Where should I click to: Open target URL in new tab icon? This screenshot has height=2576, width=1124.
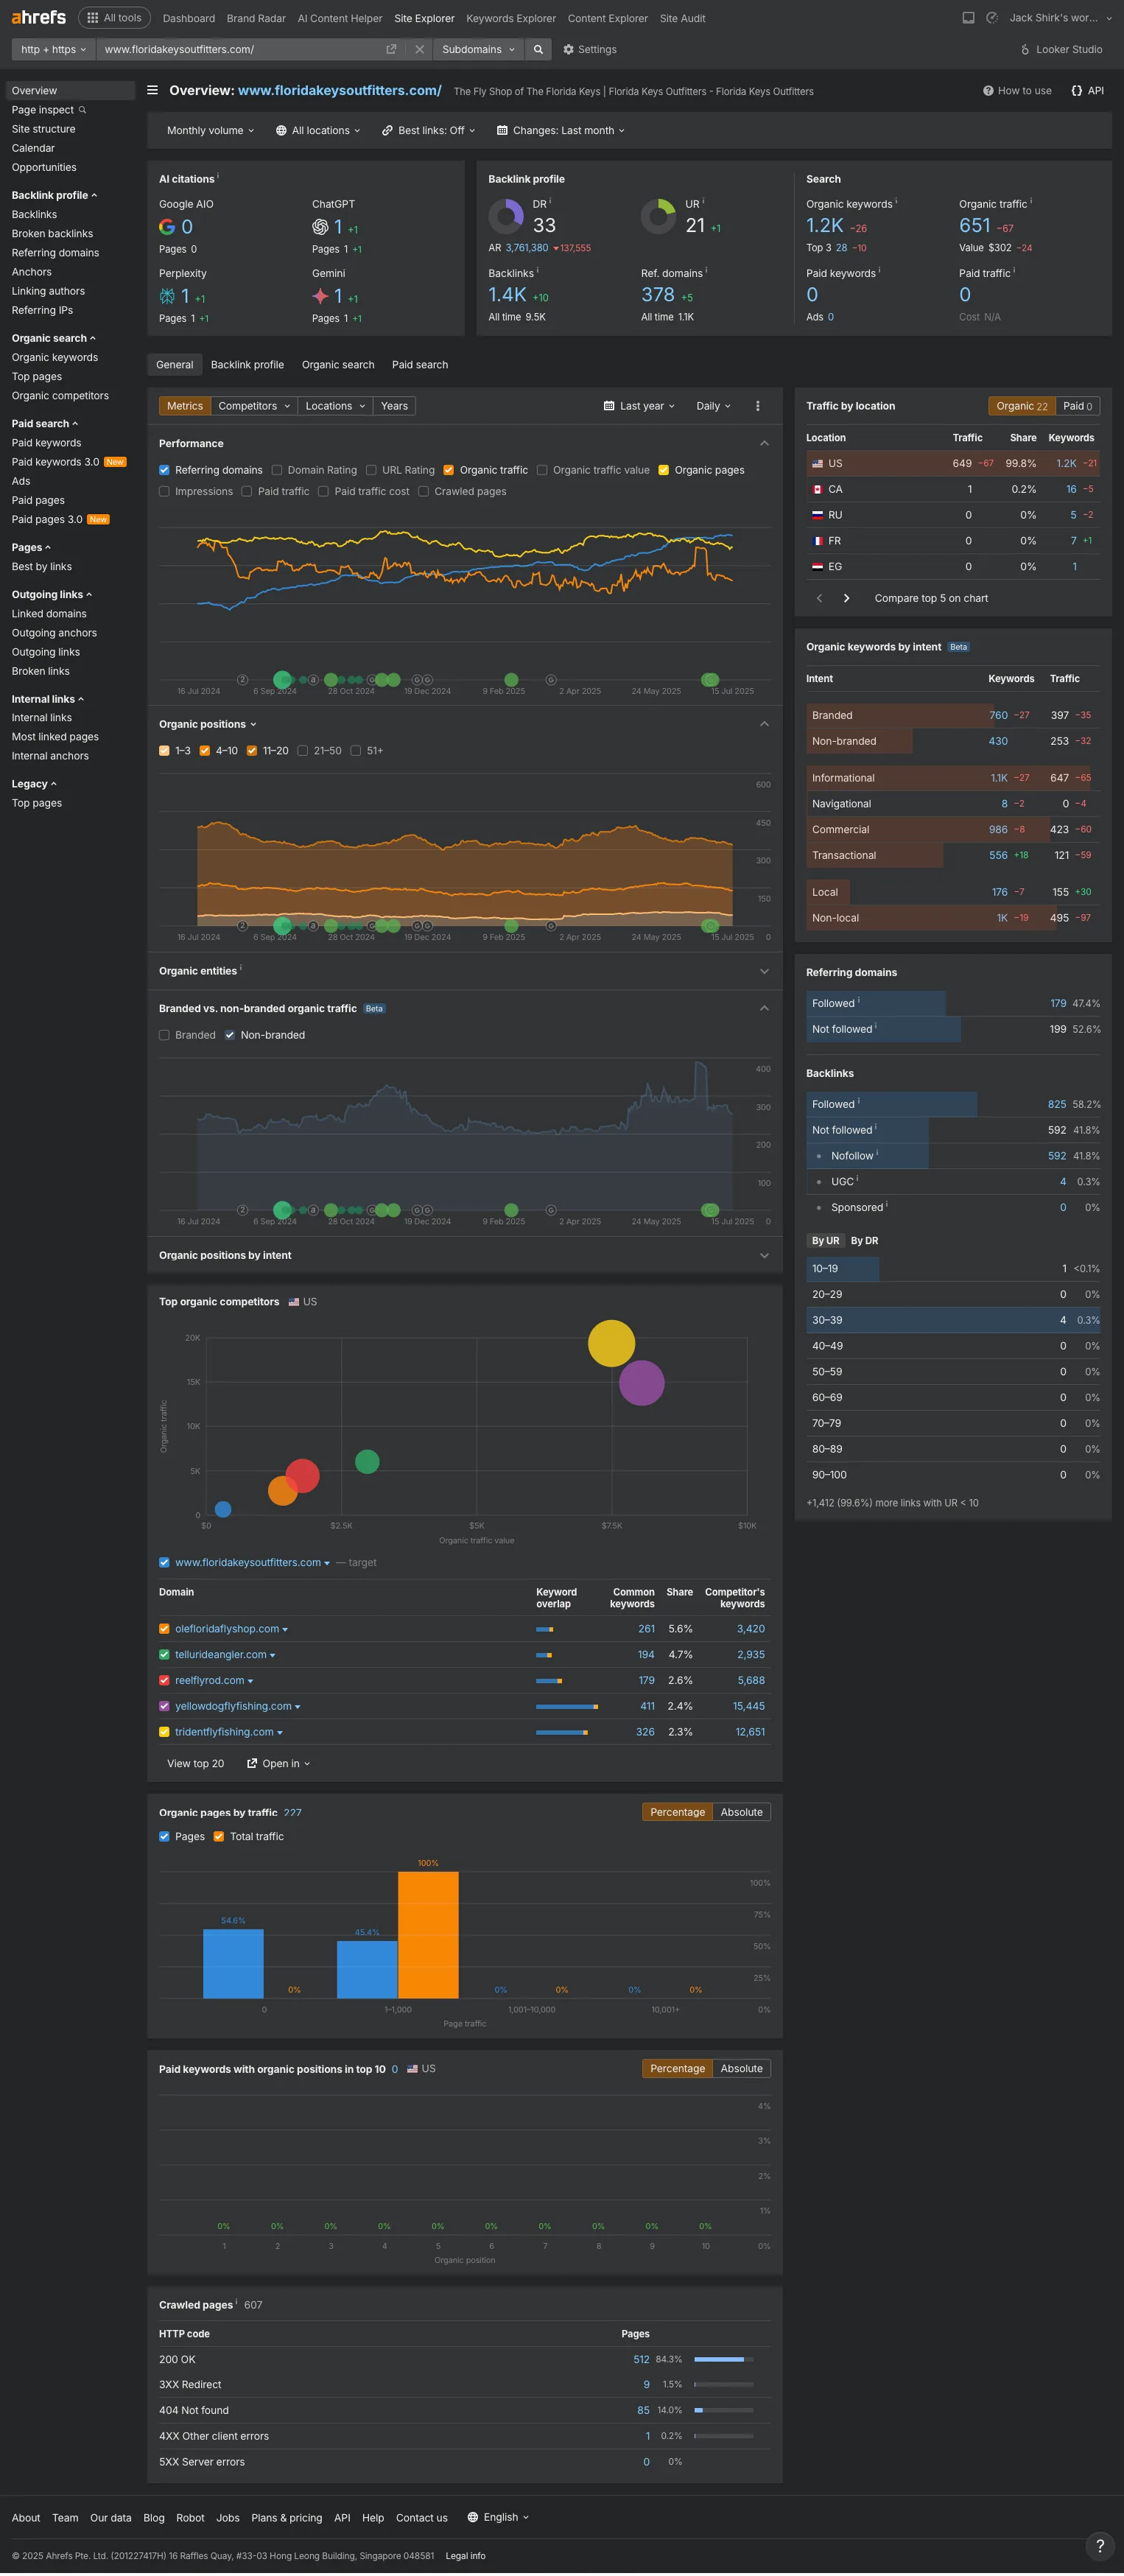[391, 49]
